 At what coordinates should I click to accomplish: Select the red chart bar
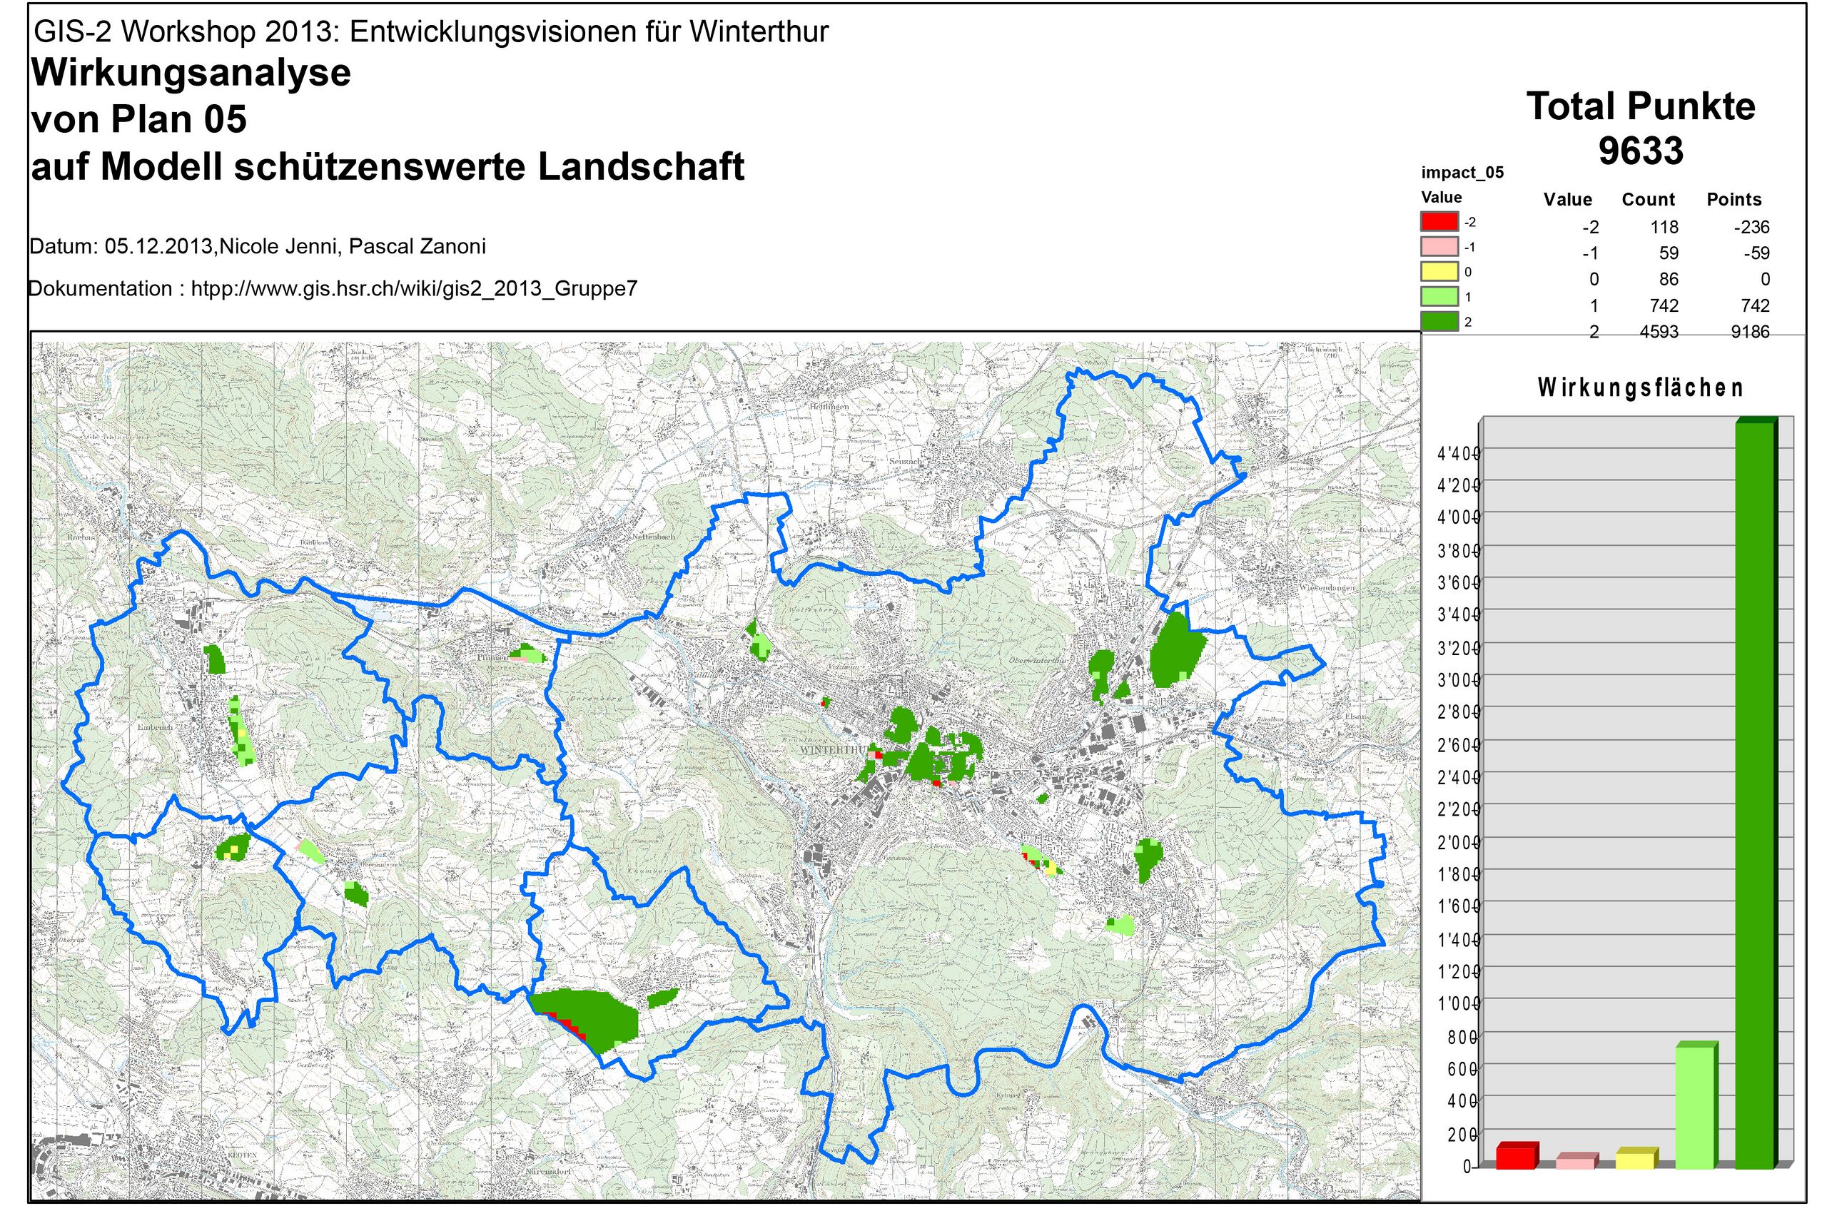pyautogui.click(x=1515, y=1157)
